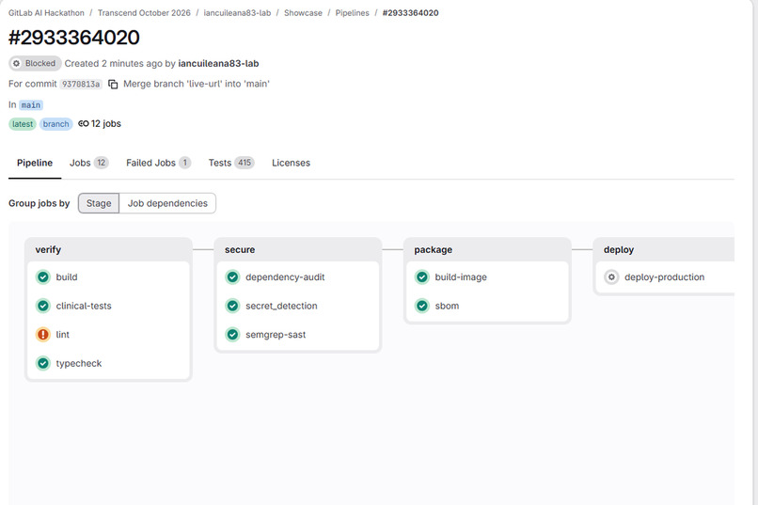The width and height of the screenshot is (758, 505).
Task: Click the Tests count badge 415
Action: click(245, 163)
